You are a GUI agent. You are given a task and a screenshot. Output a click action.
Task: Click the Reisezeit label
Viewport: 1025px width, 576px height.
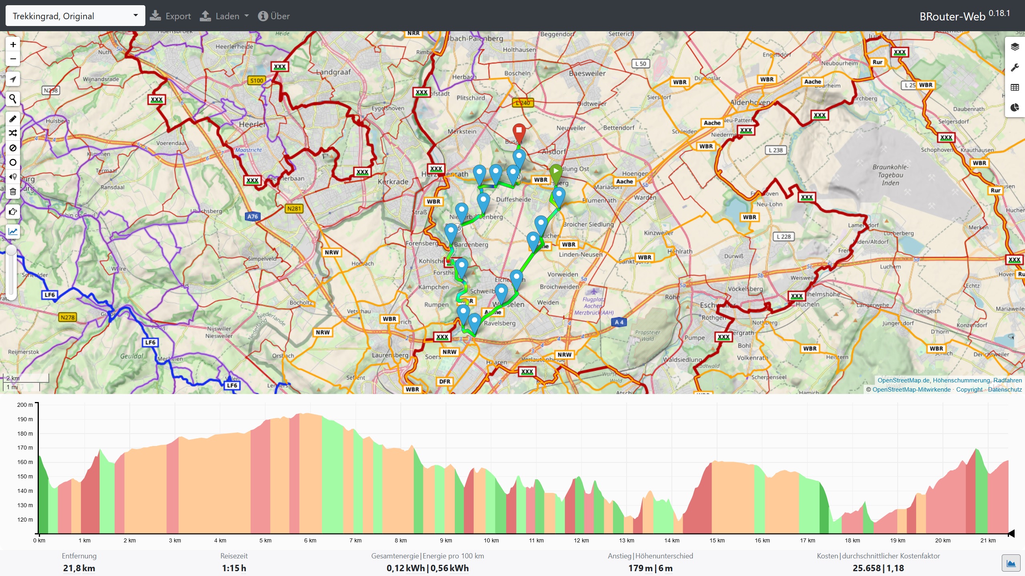click(x=234, y=556)
